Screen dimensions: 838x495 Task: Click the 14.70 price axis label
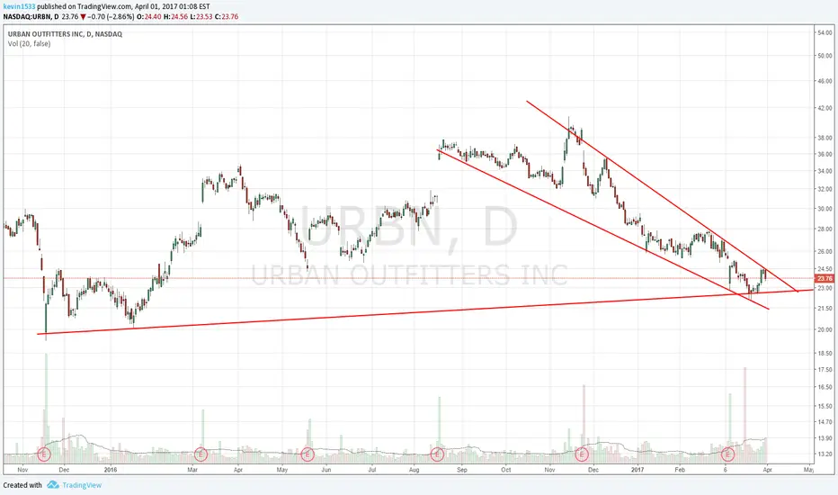point(825,422)
